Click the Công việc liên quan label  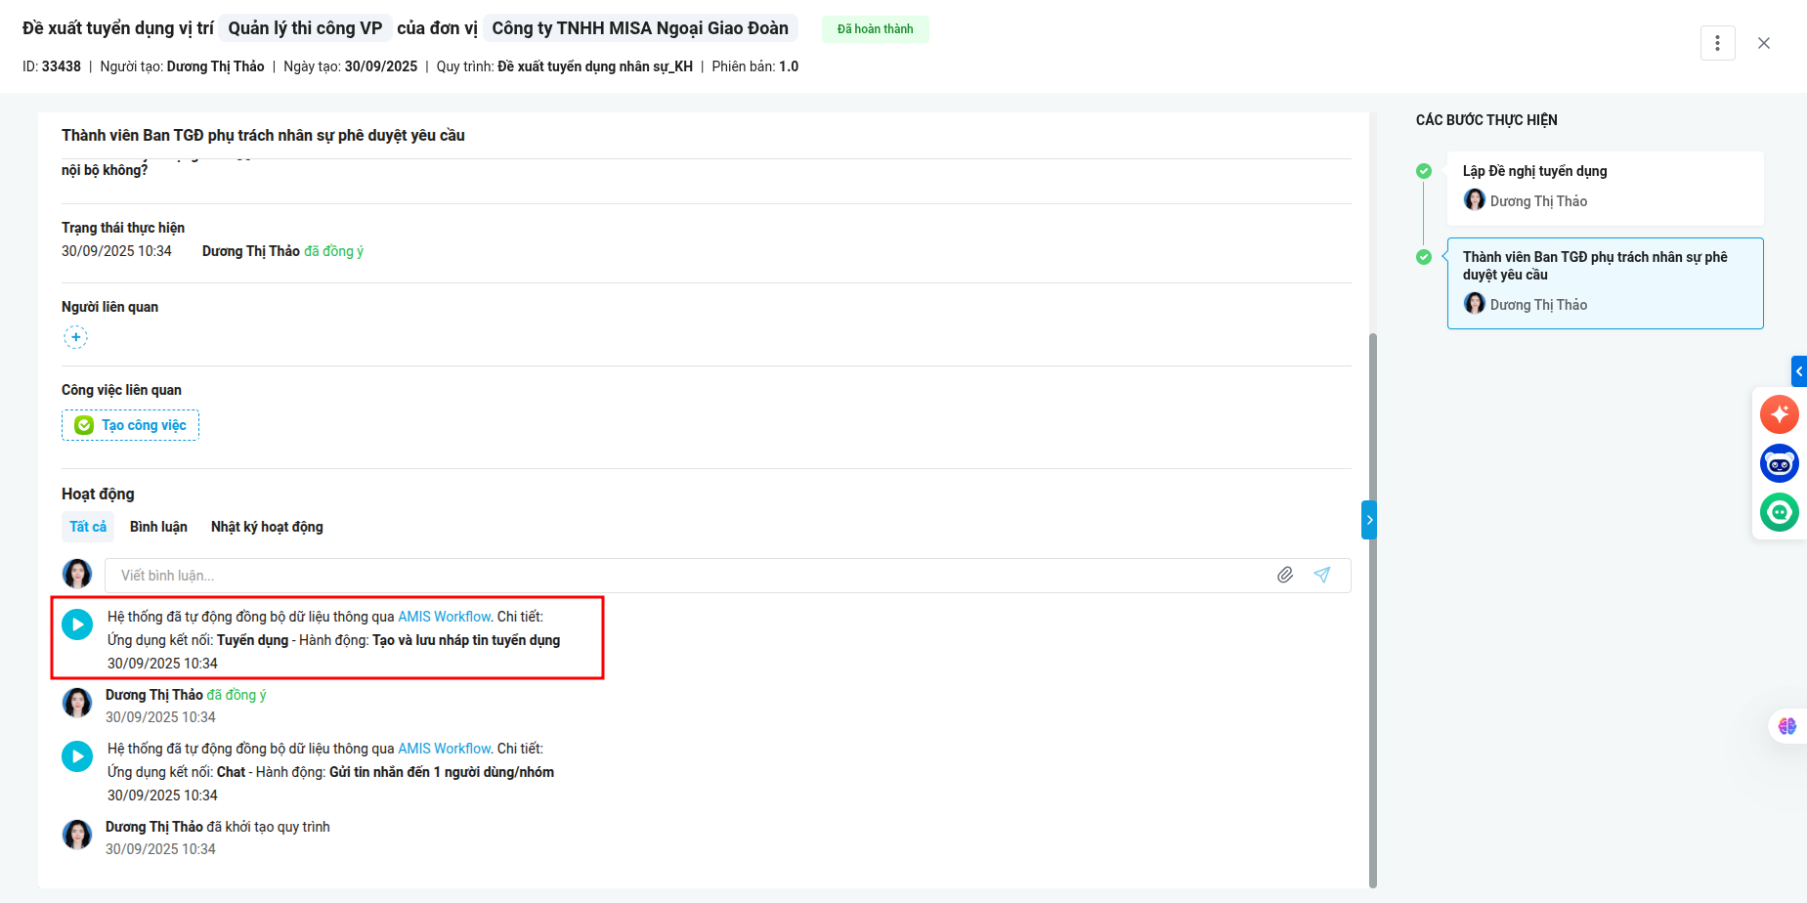121,390
